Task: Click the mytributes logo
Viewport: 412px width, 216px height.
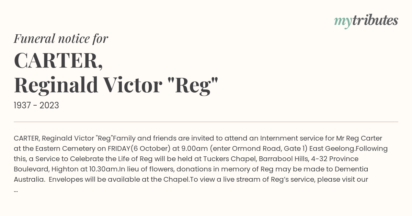Action: point(366,21)
